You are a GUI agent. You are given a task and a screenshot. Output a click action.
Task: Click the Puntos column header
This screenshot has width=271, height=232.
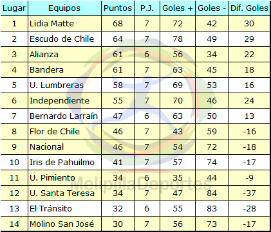(118, 8)
